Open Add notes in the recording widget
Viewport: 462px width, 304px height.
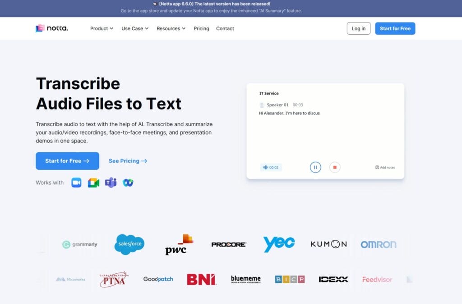coord(384,167)
